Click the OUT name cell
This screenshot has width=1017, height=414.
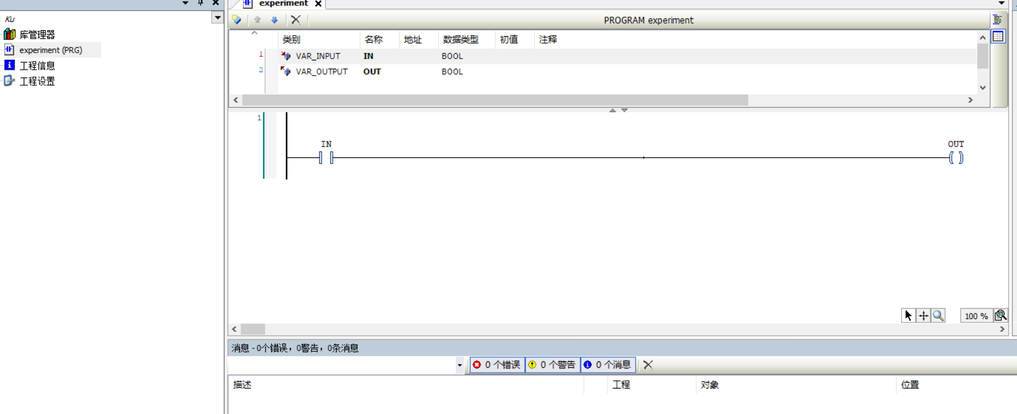[x=372, y=71]
